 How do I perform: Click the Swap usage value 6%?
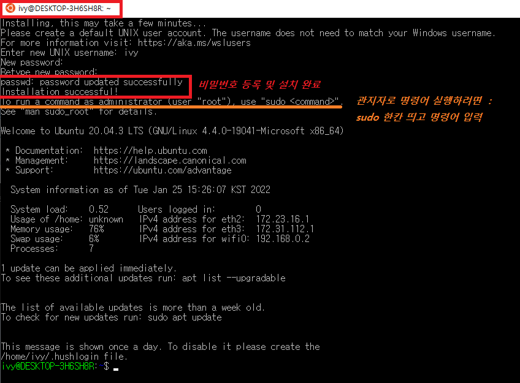[94, 239]
